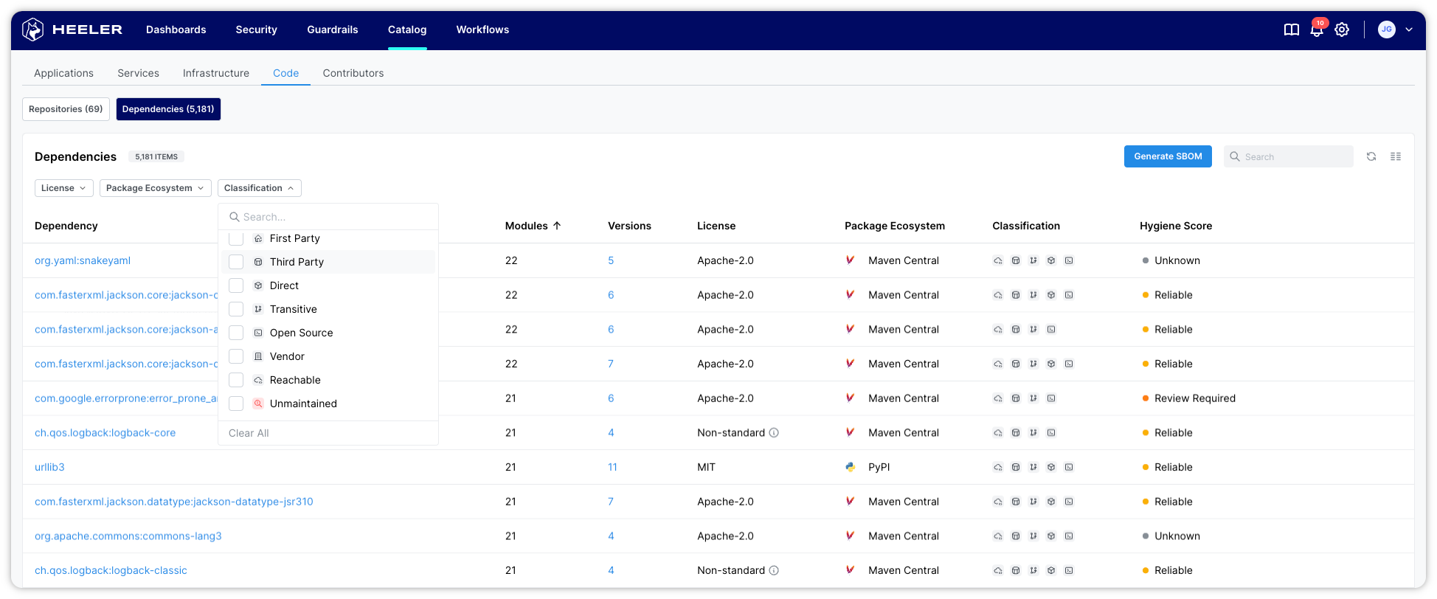Screen dimensions: 1437x599
Task: Check the Third Party checkbox
Action: (236, 262)
